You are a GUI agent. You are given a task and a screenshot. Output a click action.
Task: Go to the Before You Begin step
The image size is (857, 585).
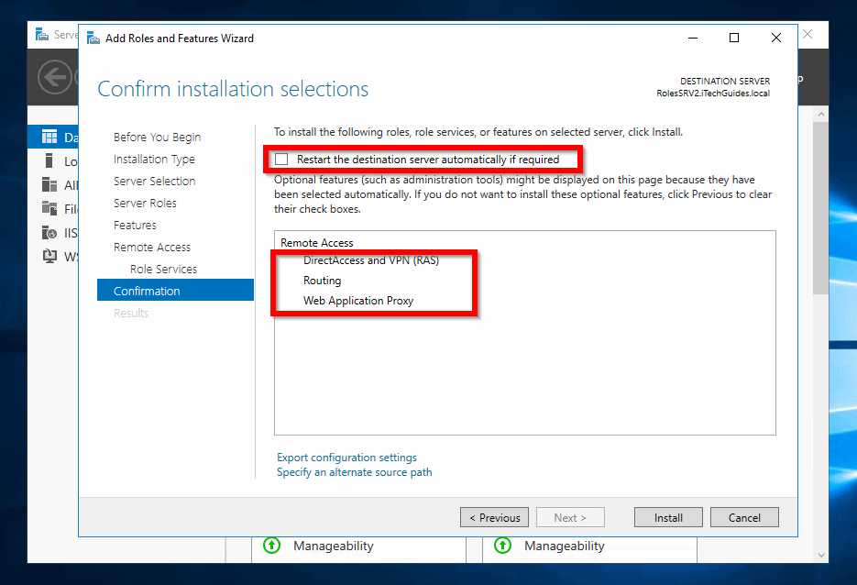tap(157, 138)
